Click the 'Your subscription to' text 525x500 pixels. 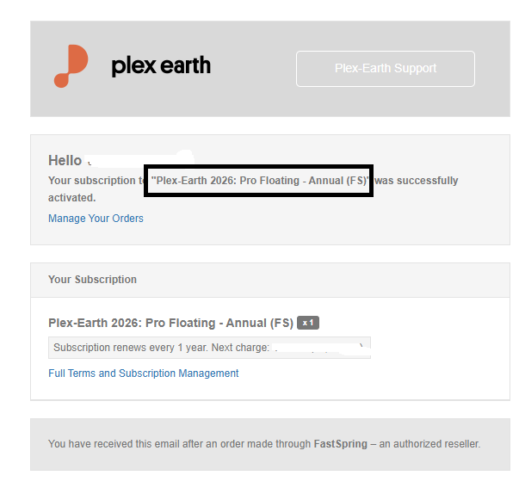point(96,181)
